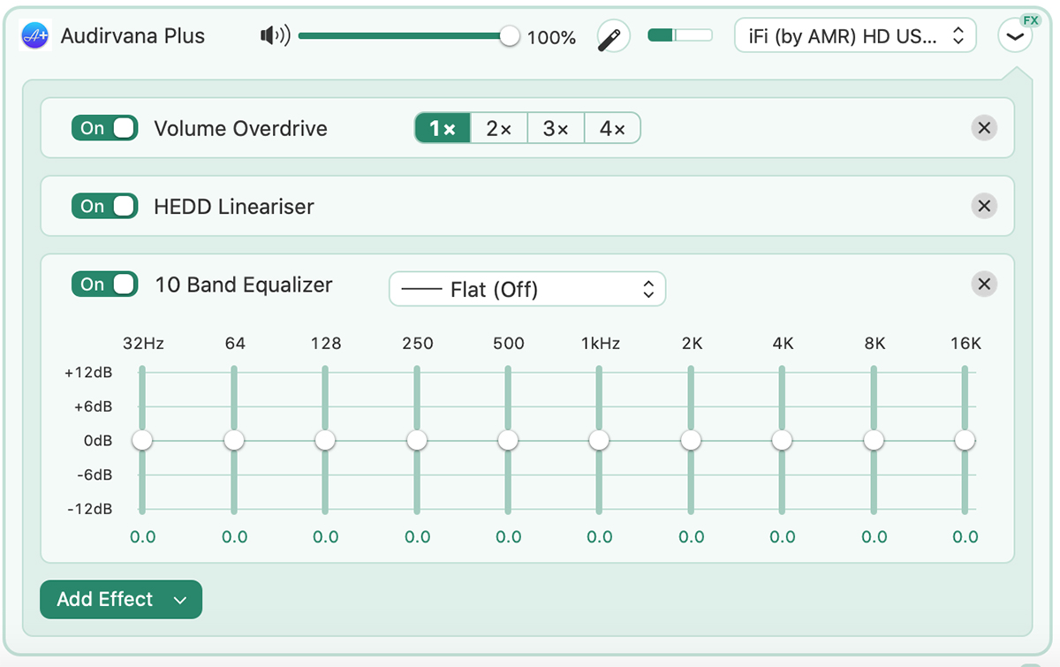The image size is (1060, 667).
Task: Select 2× overdrive level
Action: 499,128
